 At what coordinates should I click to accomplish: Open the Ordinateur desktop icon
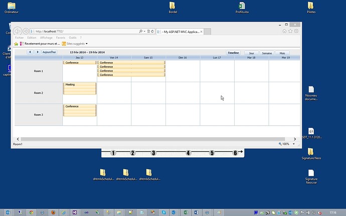[12, 8]
